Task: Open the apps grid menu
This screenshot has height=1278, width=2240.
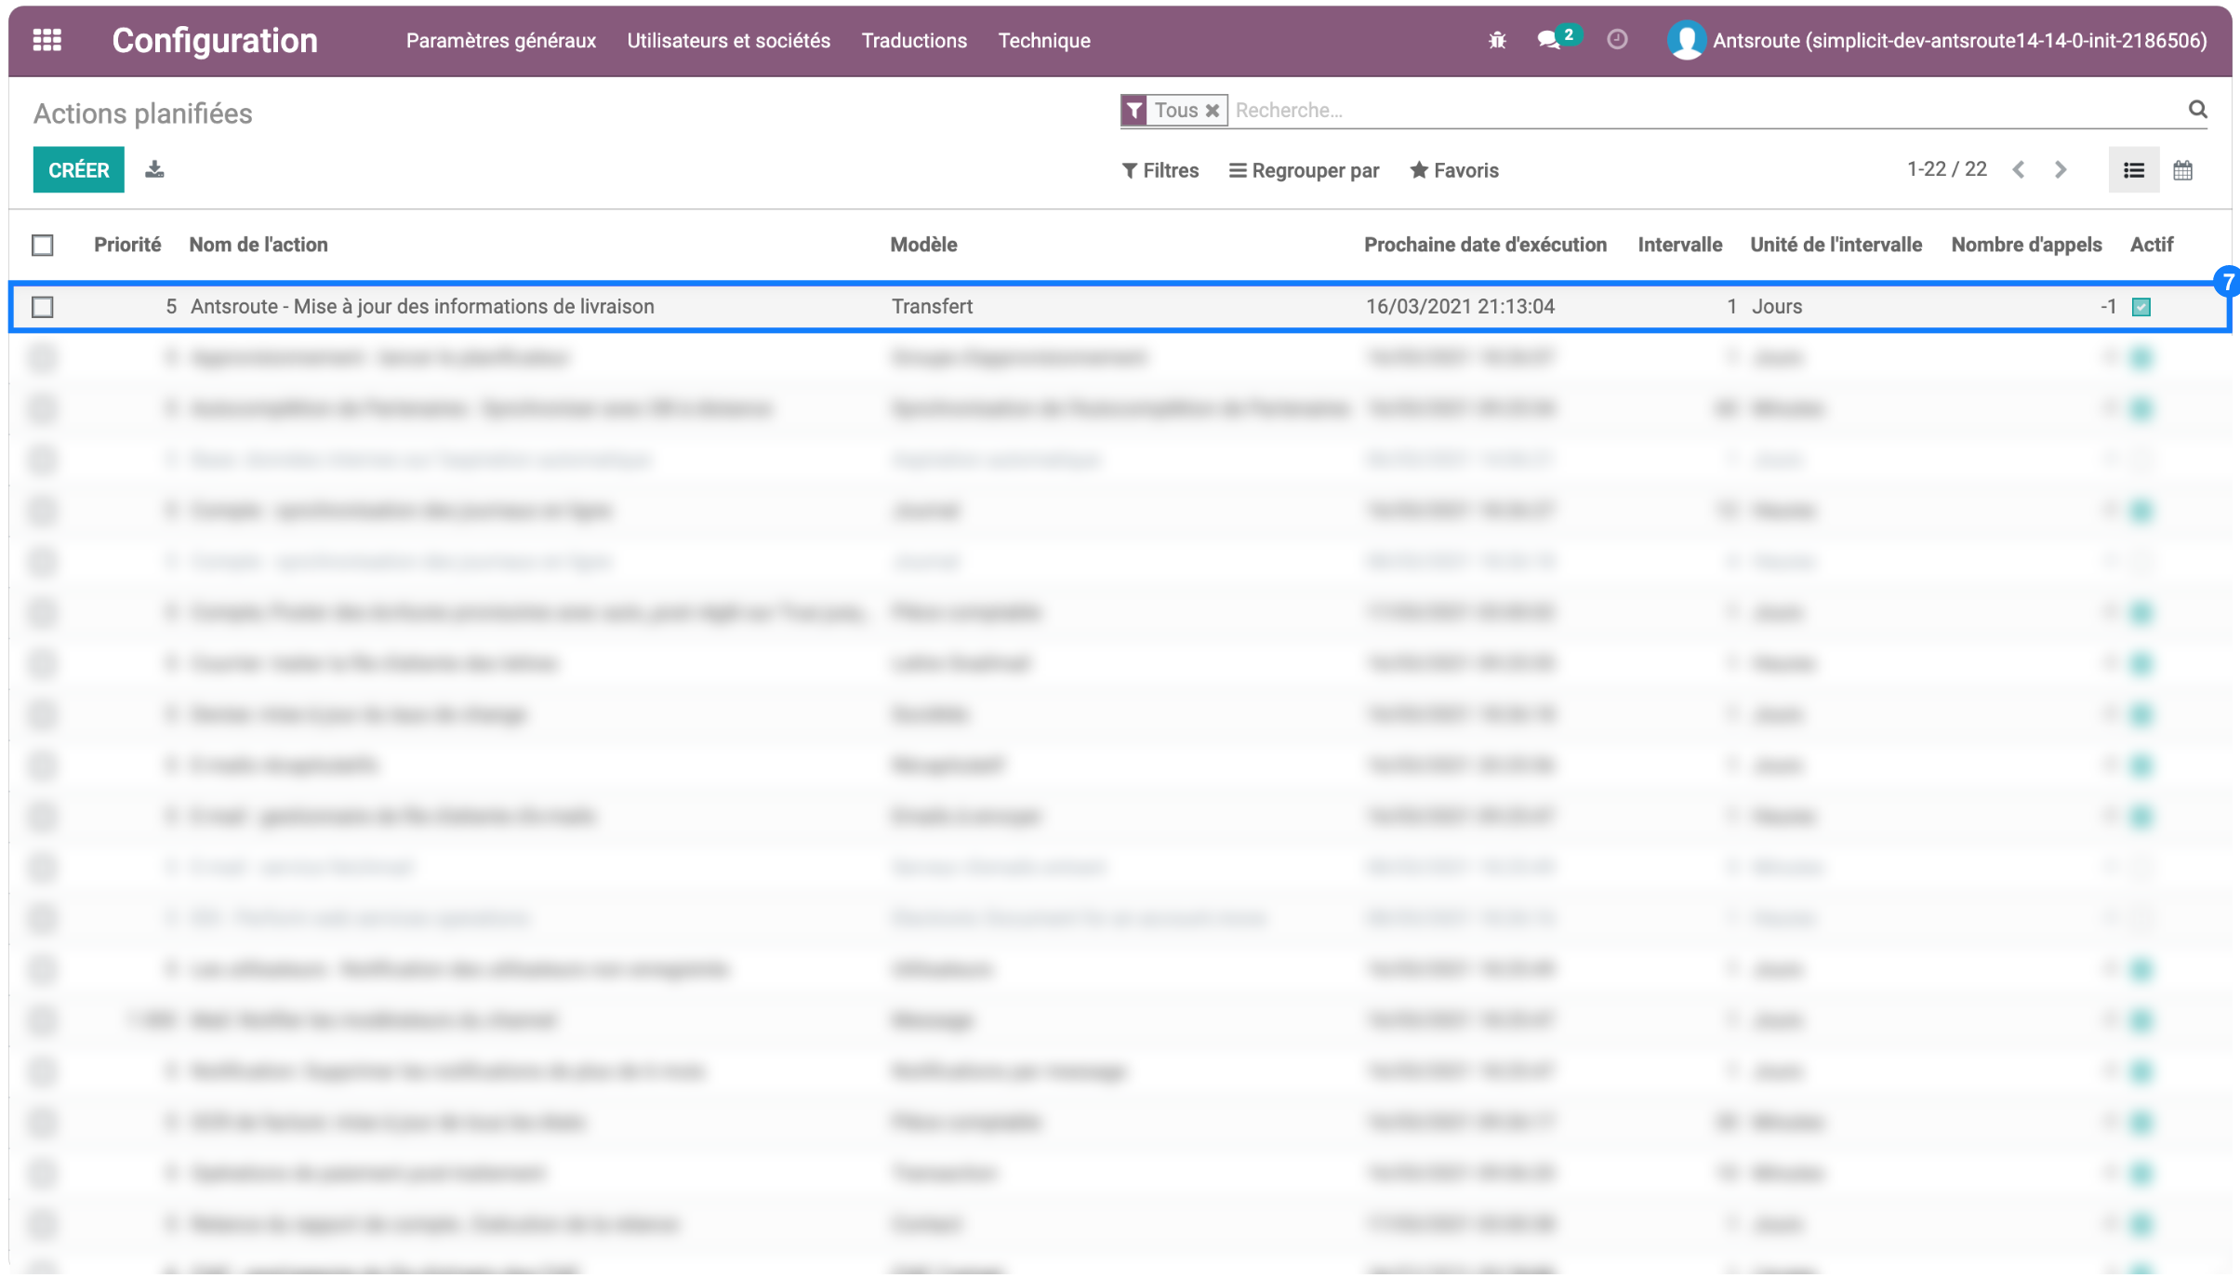Action: 47,40
